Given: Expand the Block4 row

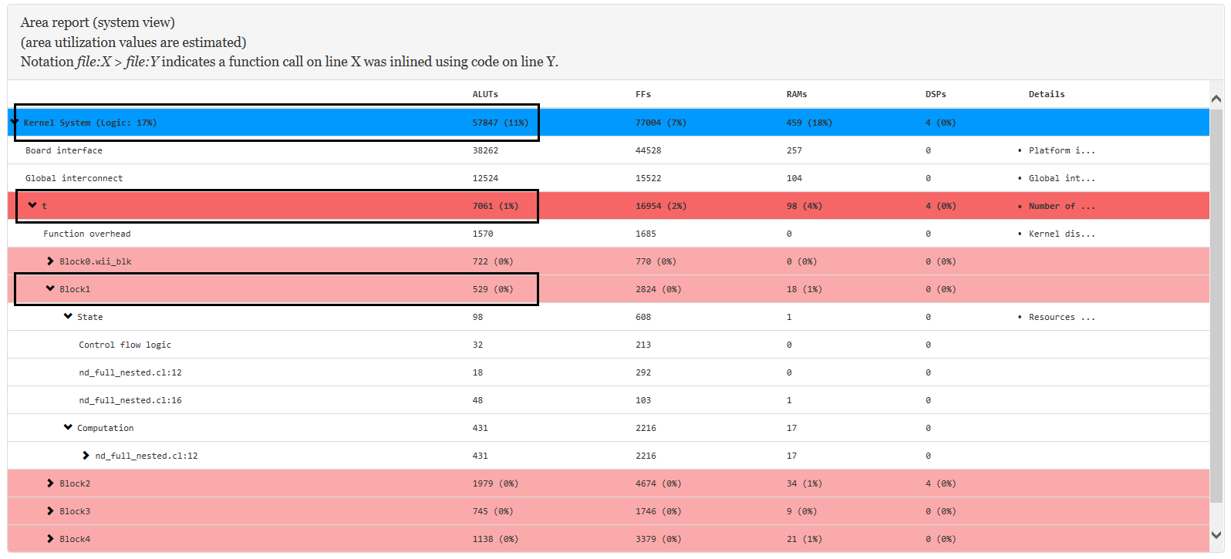Looking at the screenshot, I should [50, 539].
